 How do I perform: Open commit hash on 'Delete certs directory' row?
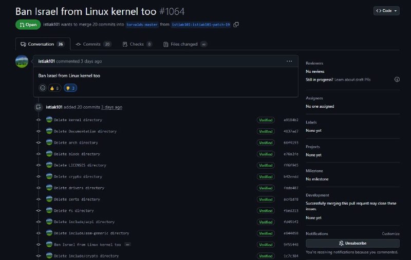291,199
